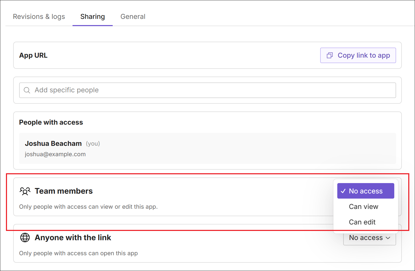Click the chevron on the No access dropdown
The height and width of the screenshot is (271, 415).
[x=388, y=238]
